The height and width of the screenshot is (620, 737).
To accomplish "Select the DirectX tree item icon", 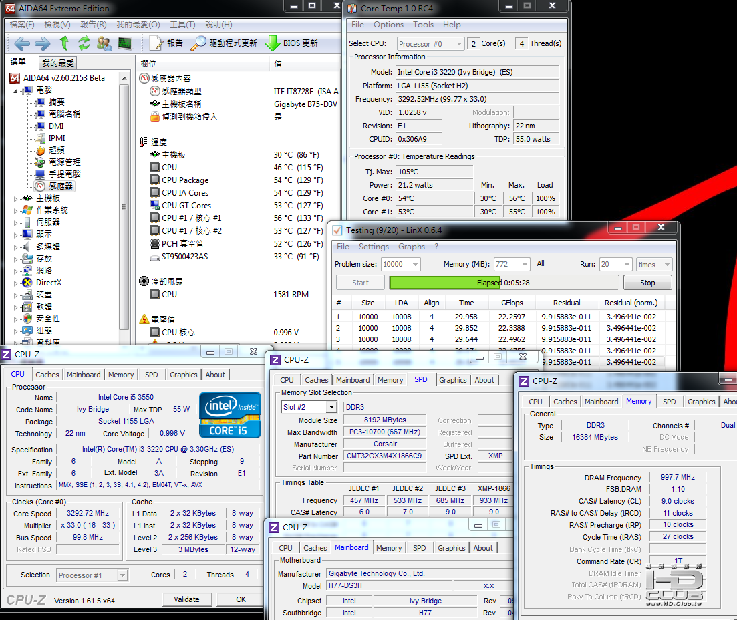I will [27, 283].
